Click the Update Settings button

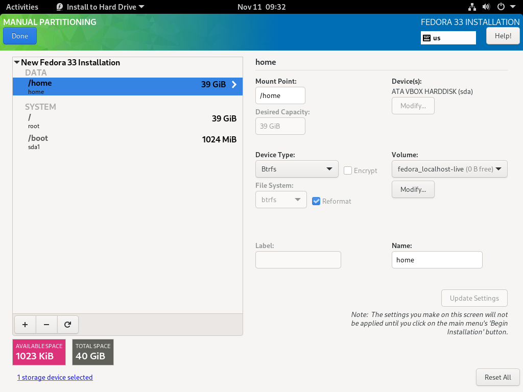tap(474, 298)
